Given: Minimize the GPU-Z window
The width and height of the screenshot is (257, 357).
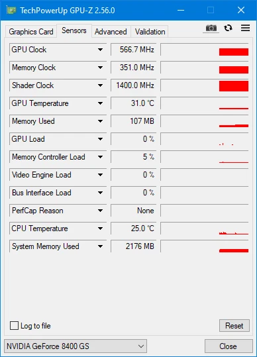Looking at the screenshot, I should pos(181,10).
